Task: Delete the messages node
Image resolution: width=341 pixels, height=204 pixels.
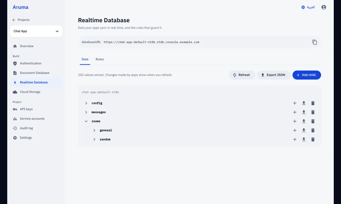Action: click(313, 112)
